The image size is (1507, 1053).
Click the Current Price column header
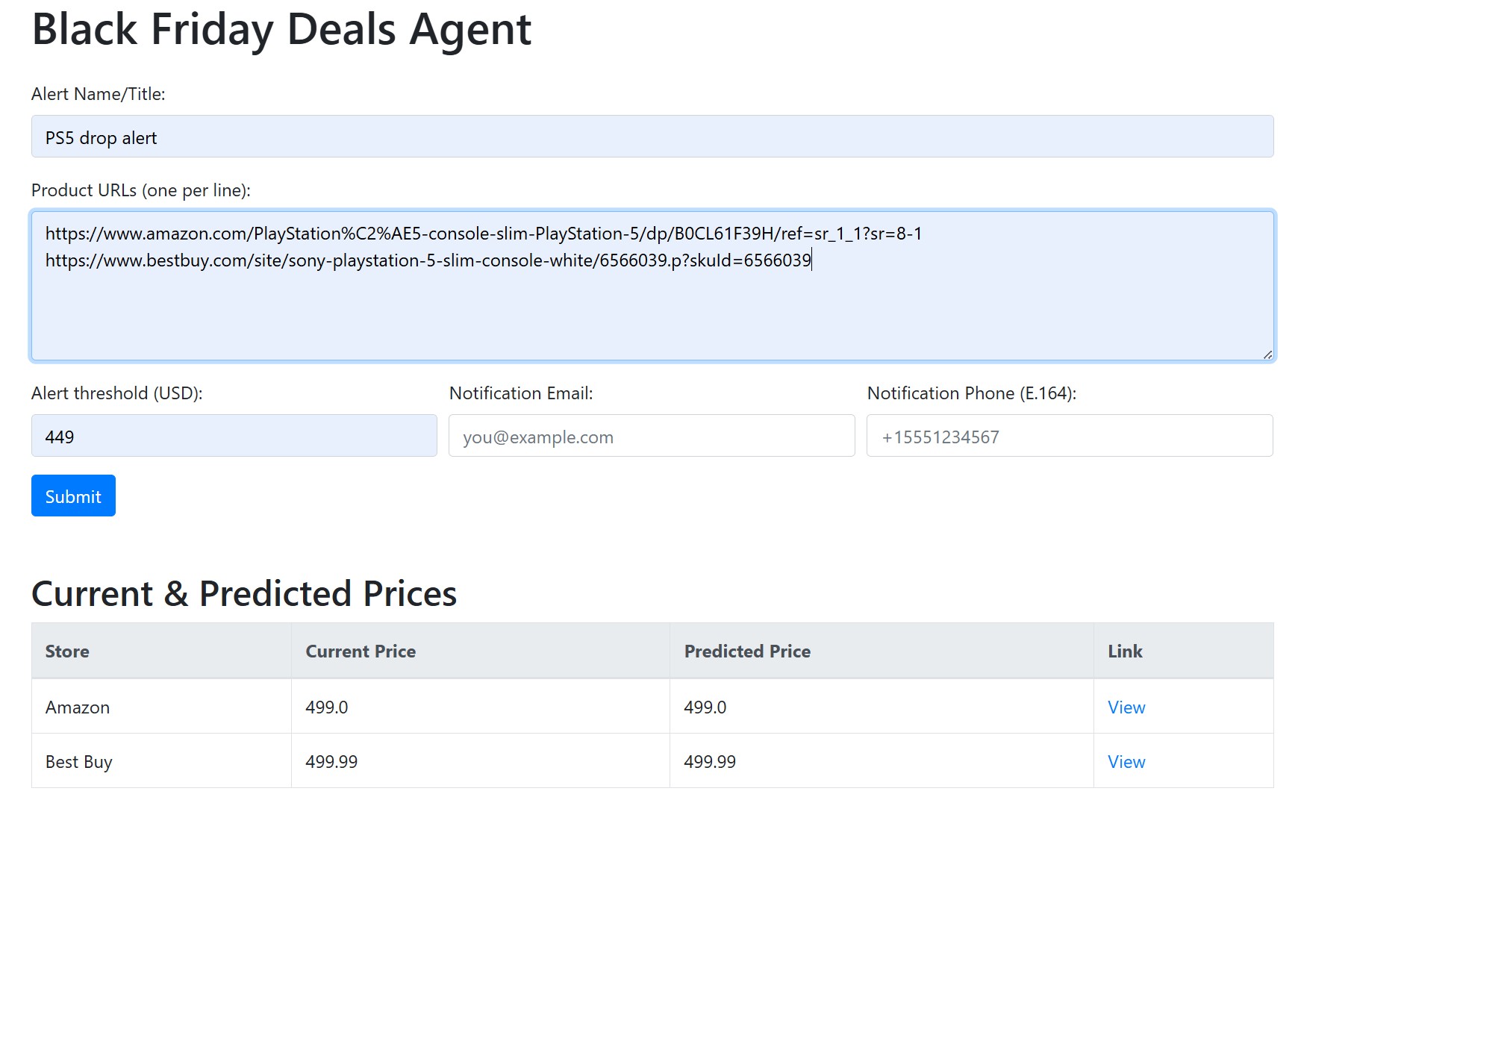[x=481, y=651]
